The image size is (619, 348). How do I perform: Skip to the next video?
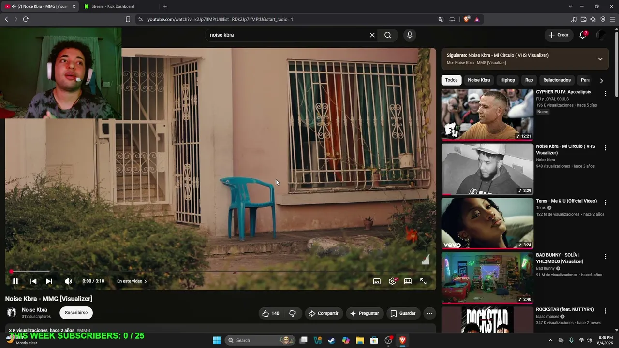pyautogui.click(x=49, y=281)
